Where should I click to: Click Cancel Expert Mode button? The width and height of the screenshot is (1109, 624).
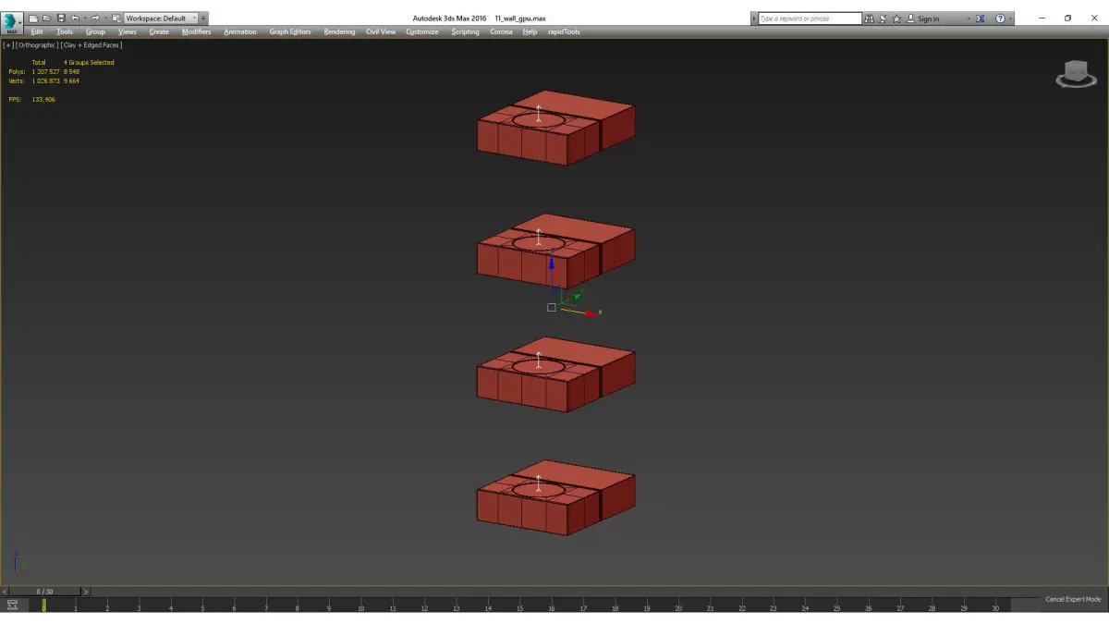(x=1073, y=599)
